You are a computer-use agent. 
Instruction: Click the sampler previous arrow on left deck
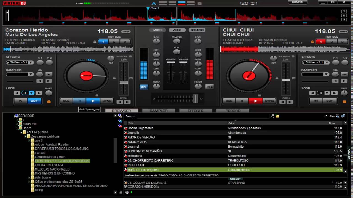click(40, 81)
